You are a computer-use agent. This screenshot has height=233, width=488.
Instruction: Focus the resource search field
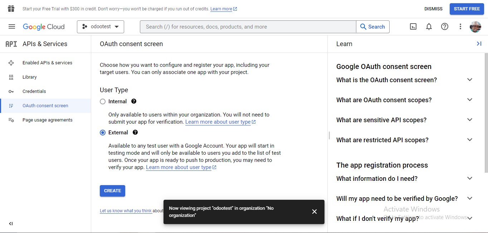click(248, 27)
